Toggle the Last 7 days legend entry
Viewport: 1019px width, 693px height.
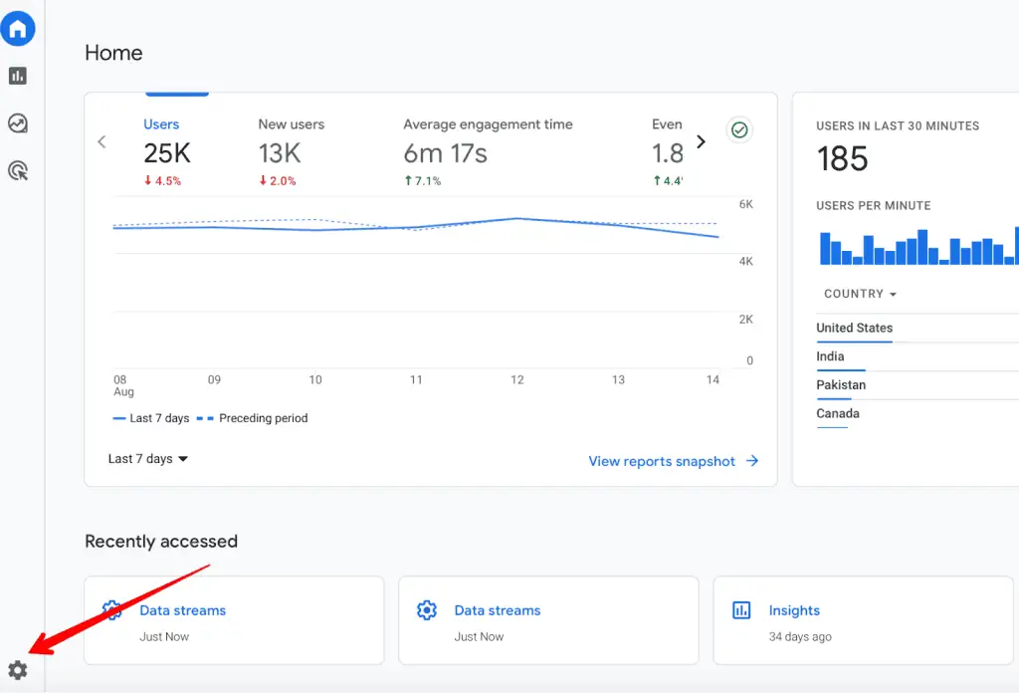tap(151, 418)
